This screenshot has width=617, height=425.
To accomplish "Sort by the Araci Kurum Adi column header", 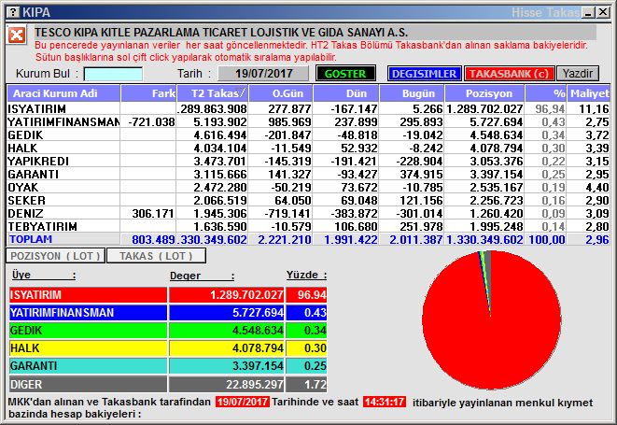I will [x=63, y=93].
